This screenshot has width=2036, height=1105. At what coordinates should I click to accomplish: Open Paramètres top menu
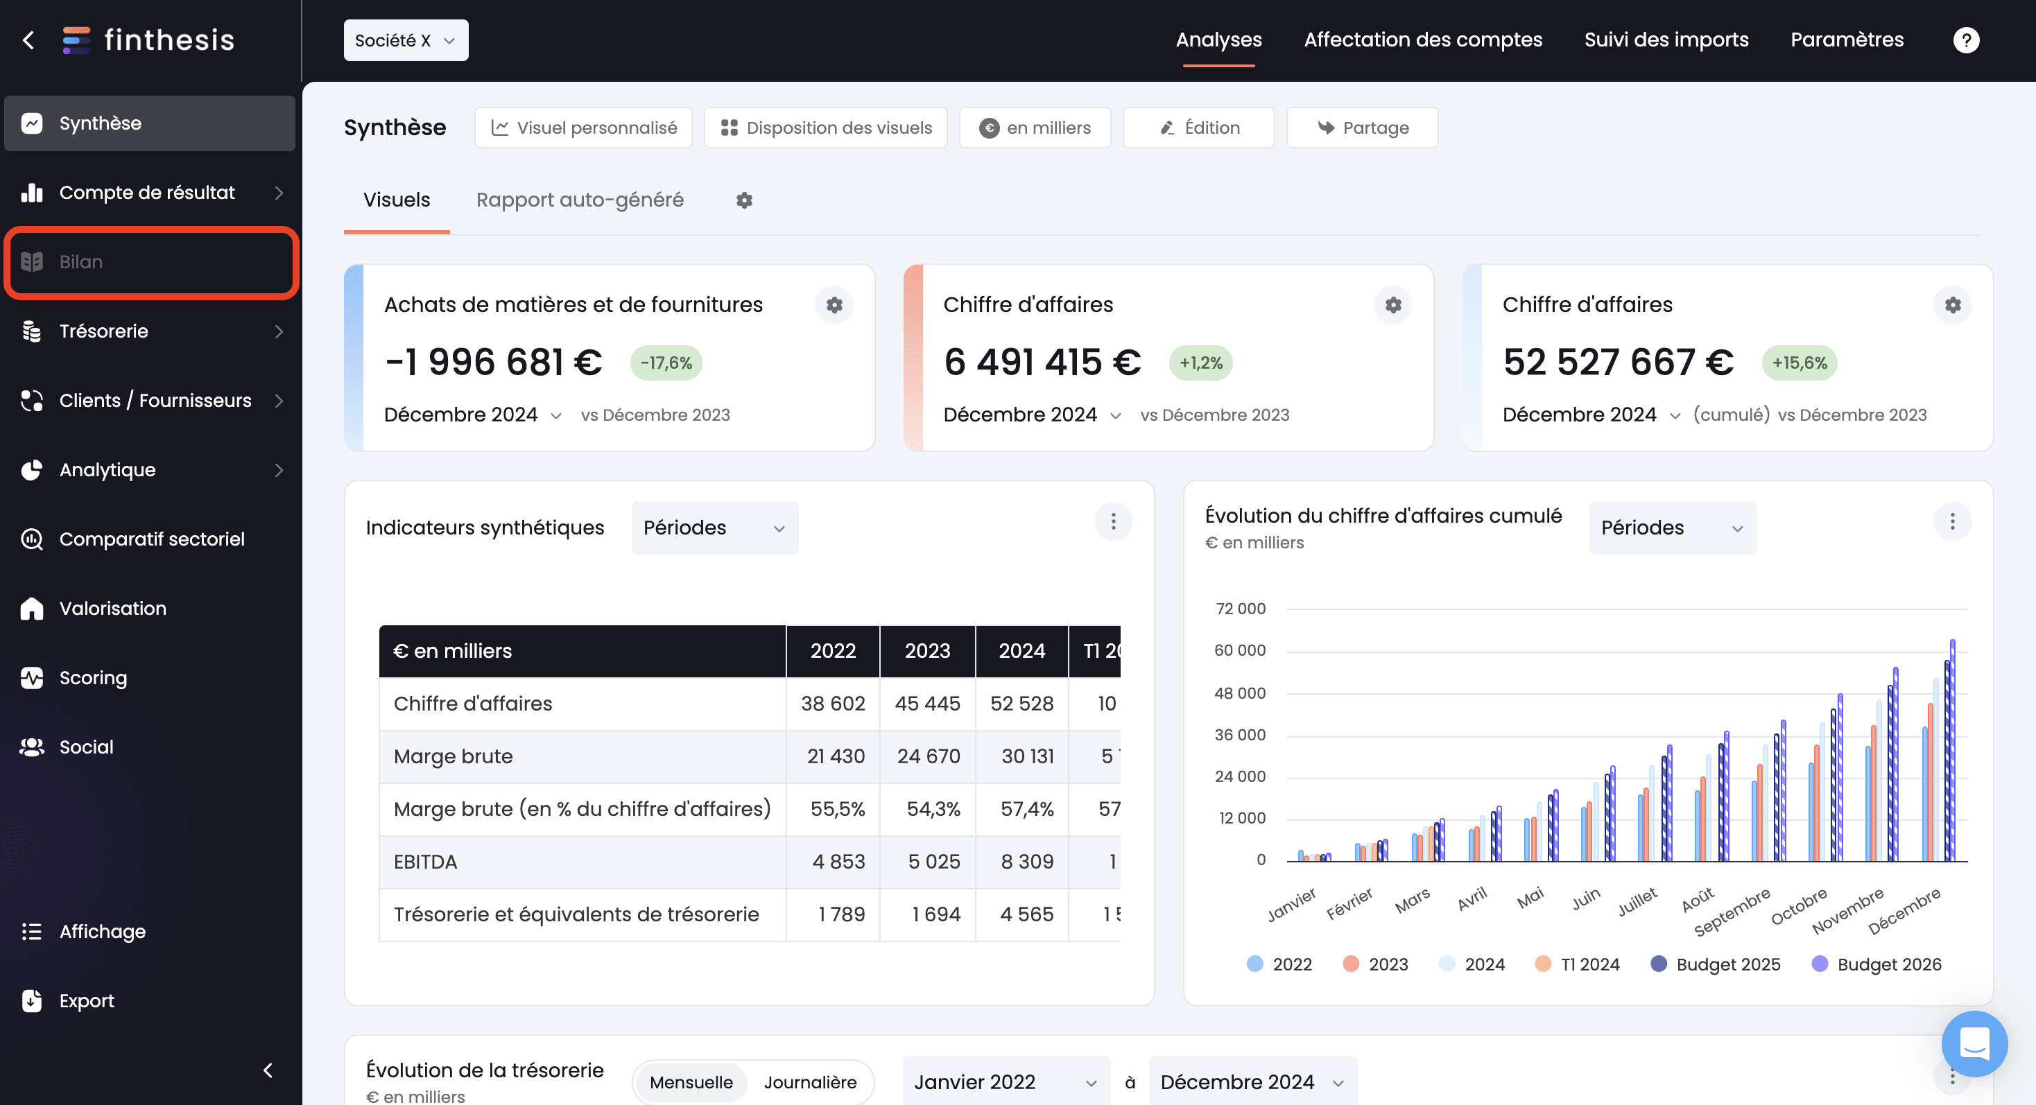[x=1846, y=40]
